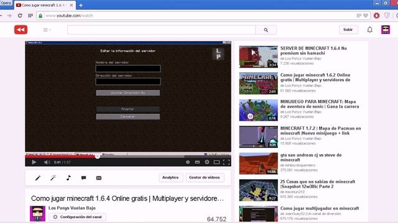Seek using the video progress bar handle

coord(98,157)
